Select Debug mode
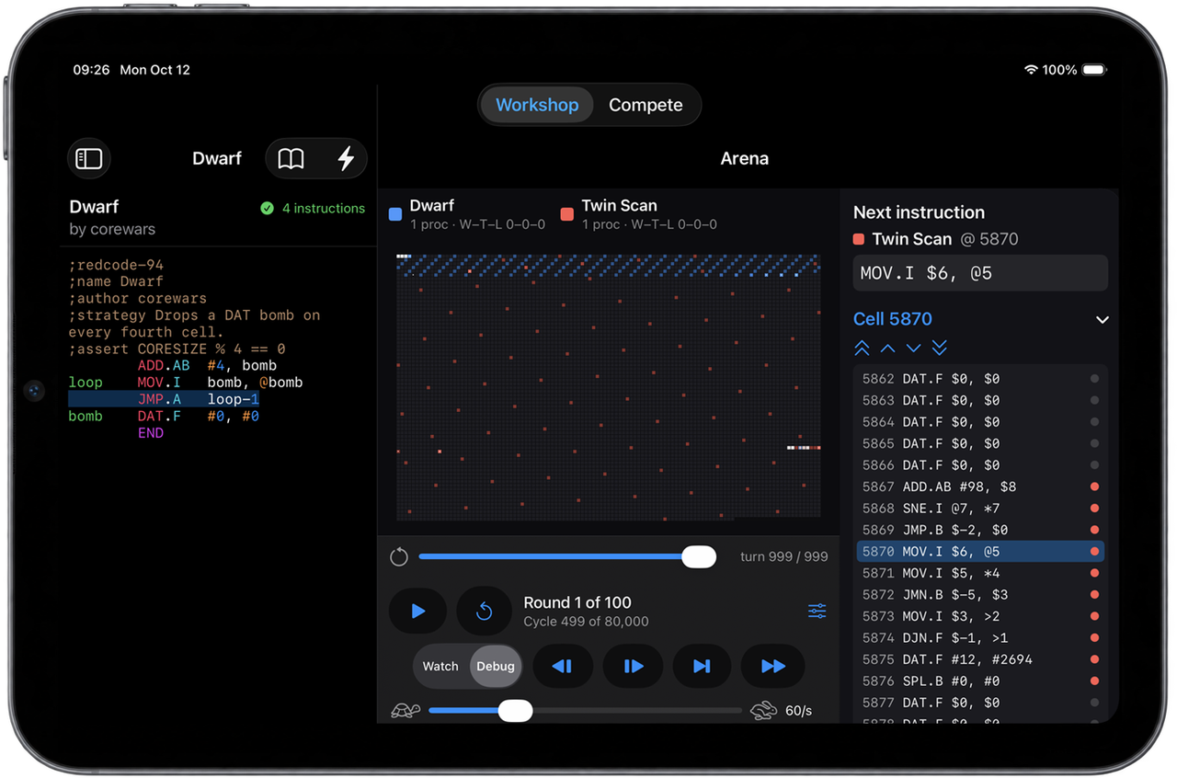 [x=496, y=667]
